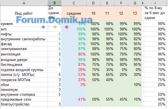Click the blue dot under the watermark
Image resolution: width=168 pixels, height=109 pixels.
click(x=43, y=27)
